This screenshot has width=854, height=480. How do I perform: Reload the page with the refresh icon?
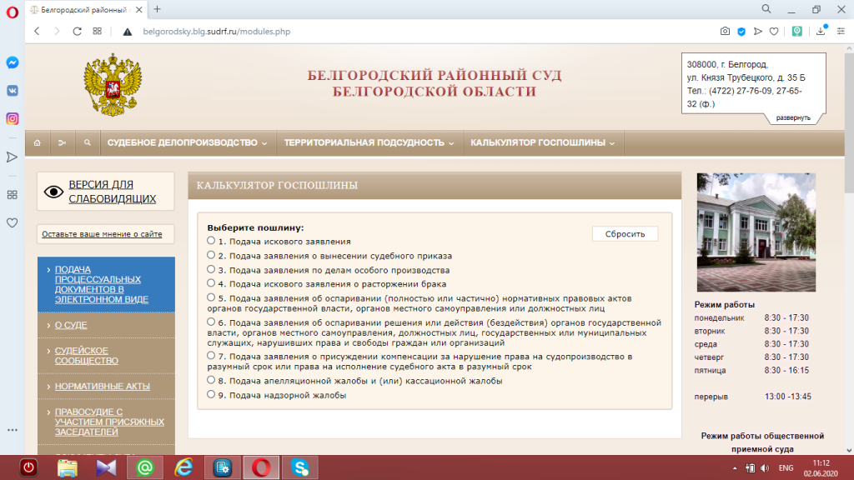[x=77, y=31]
